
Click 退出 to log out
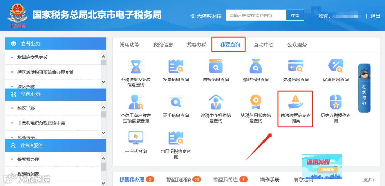375,16
